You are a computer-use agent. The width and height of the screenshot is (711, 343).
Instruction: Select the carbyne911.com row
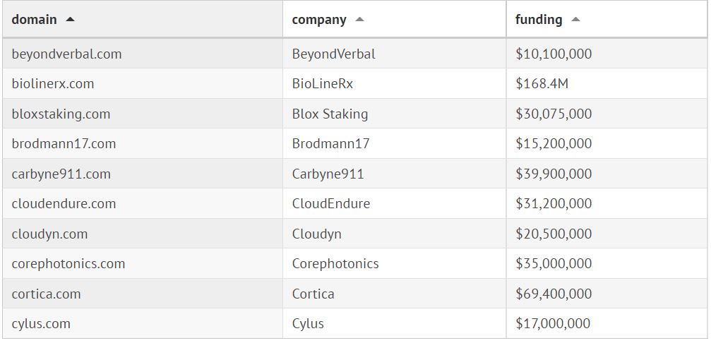(61, 174)
